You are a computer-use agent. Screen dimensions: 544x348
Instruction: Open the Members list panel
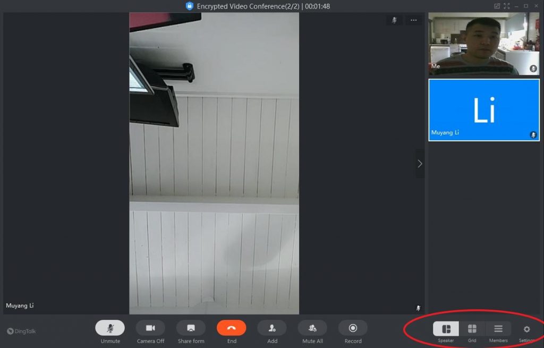(x=498, y=329)
